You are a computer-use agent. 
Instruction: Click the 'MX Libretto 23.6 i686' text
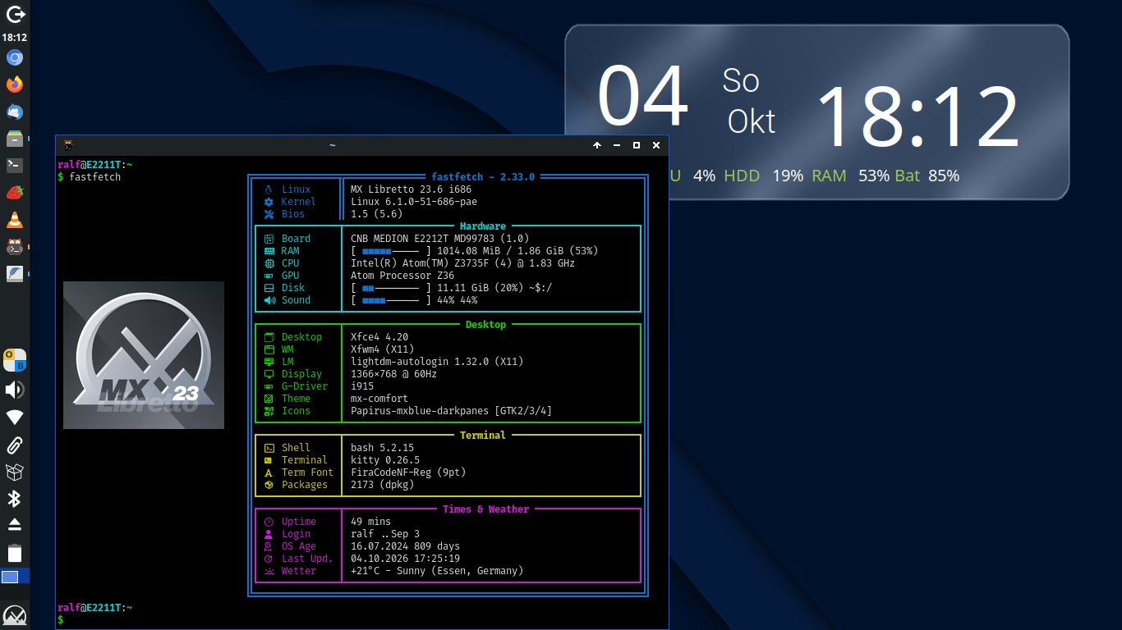(412, 189)
